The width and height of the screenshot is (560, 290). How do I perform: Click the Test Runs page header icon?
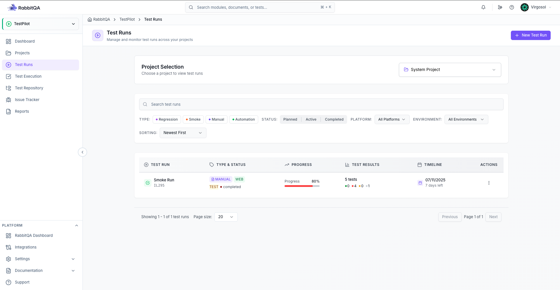tap(98, 35)
